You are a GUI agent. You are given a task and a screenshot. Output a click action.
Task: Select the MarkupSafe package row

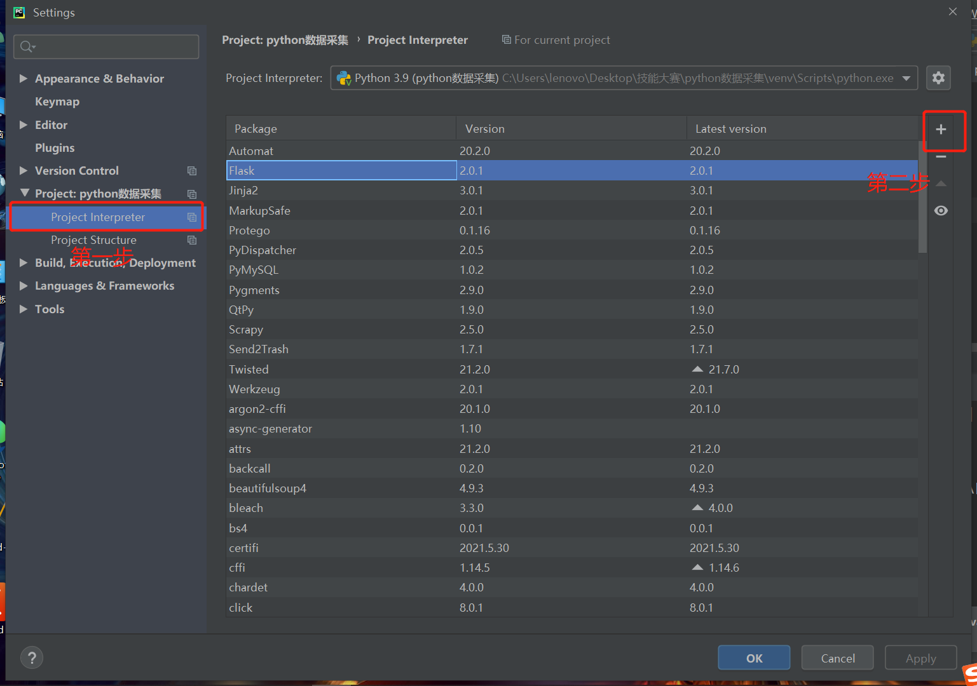click(572, 211)
